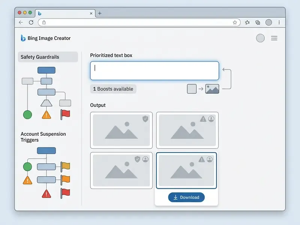Image resolution: width=300 pixels, height=225 pixels.
Task: Click the yellow flag under Account Suspension Triggers
Action: click(x=65, y=166)
